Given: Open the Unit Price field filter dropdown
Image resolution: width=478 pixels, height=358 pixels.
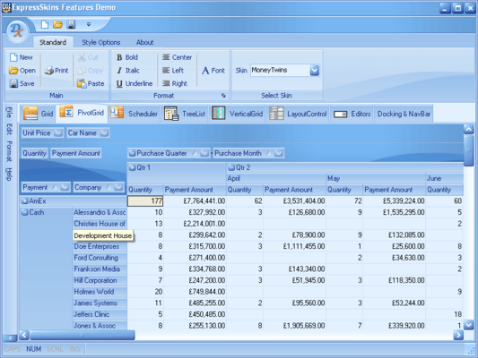Looking at the screenshot, I should (x=57, y=133).
